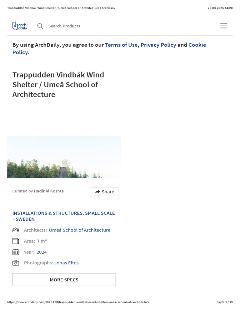Open the Terms of Use link
Viewport: 240px width, 320px height.
point(121,45)
